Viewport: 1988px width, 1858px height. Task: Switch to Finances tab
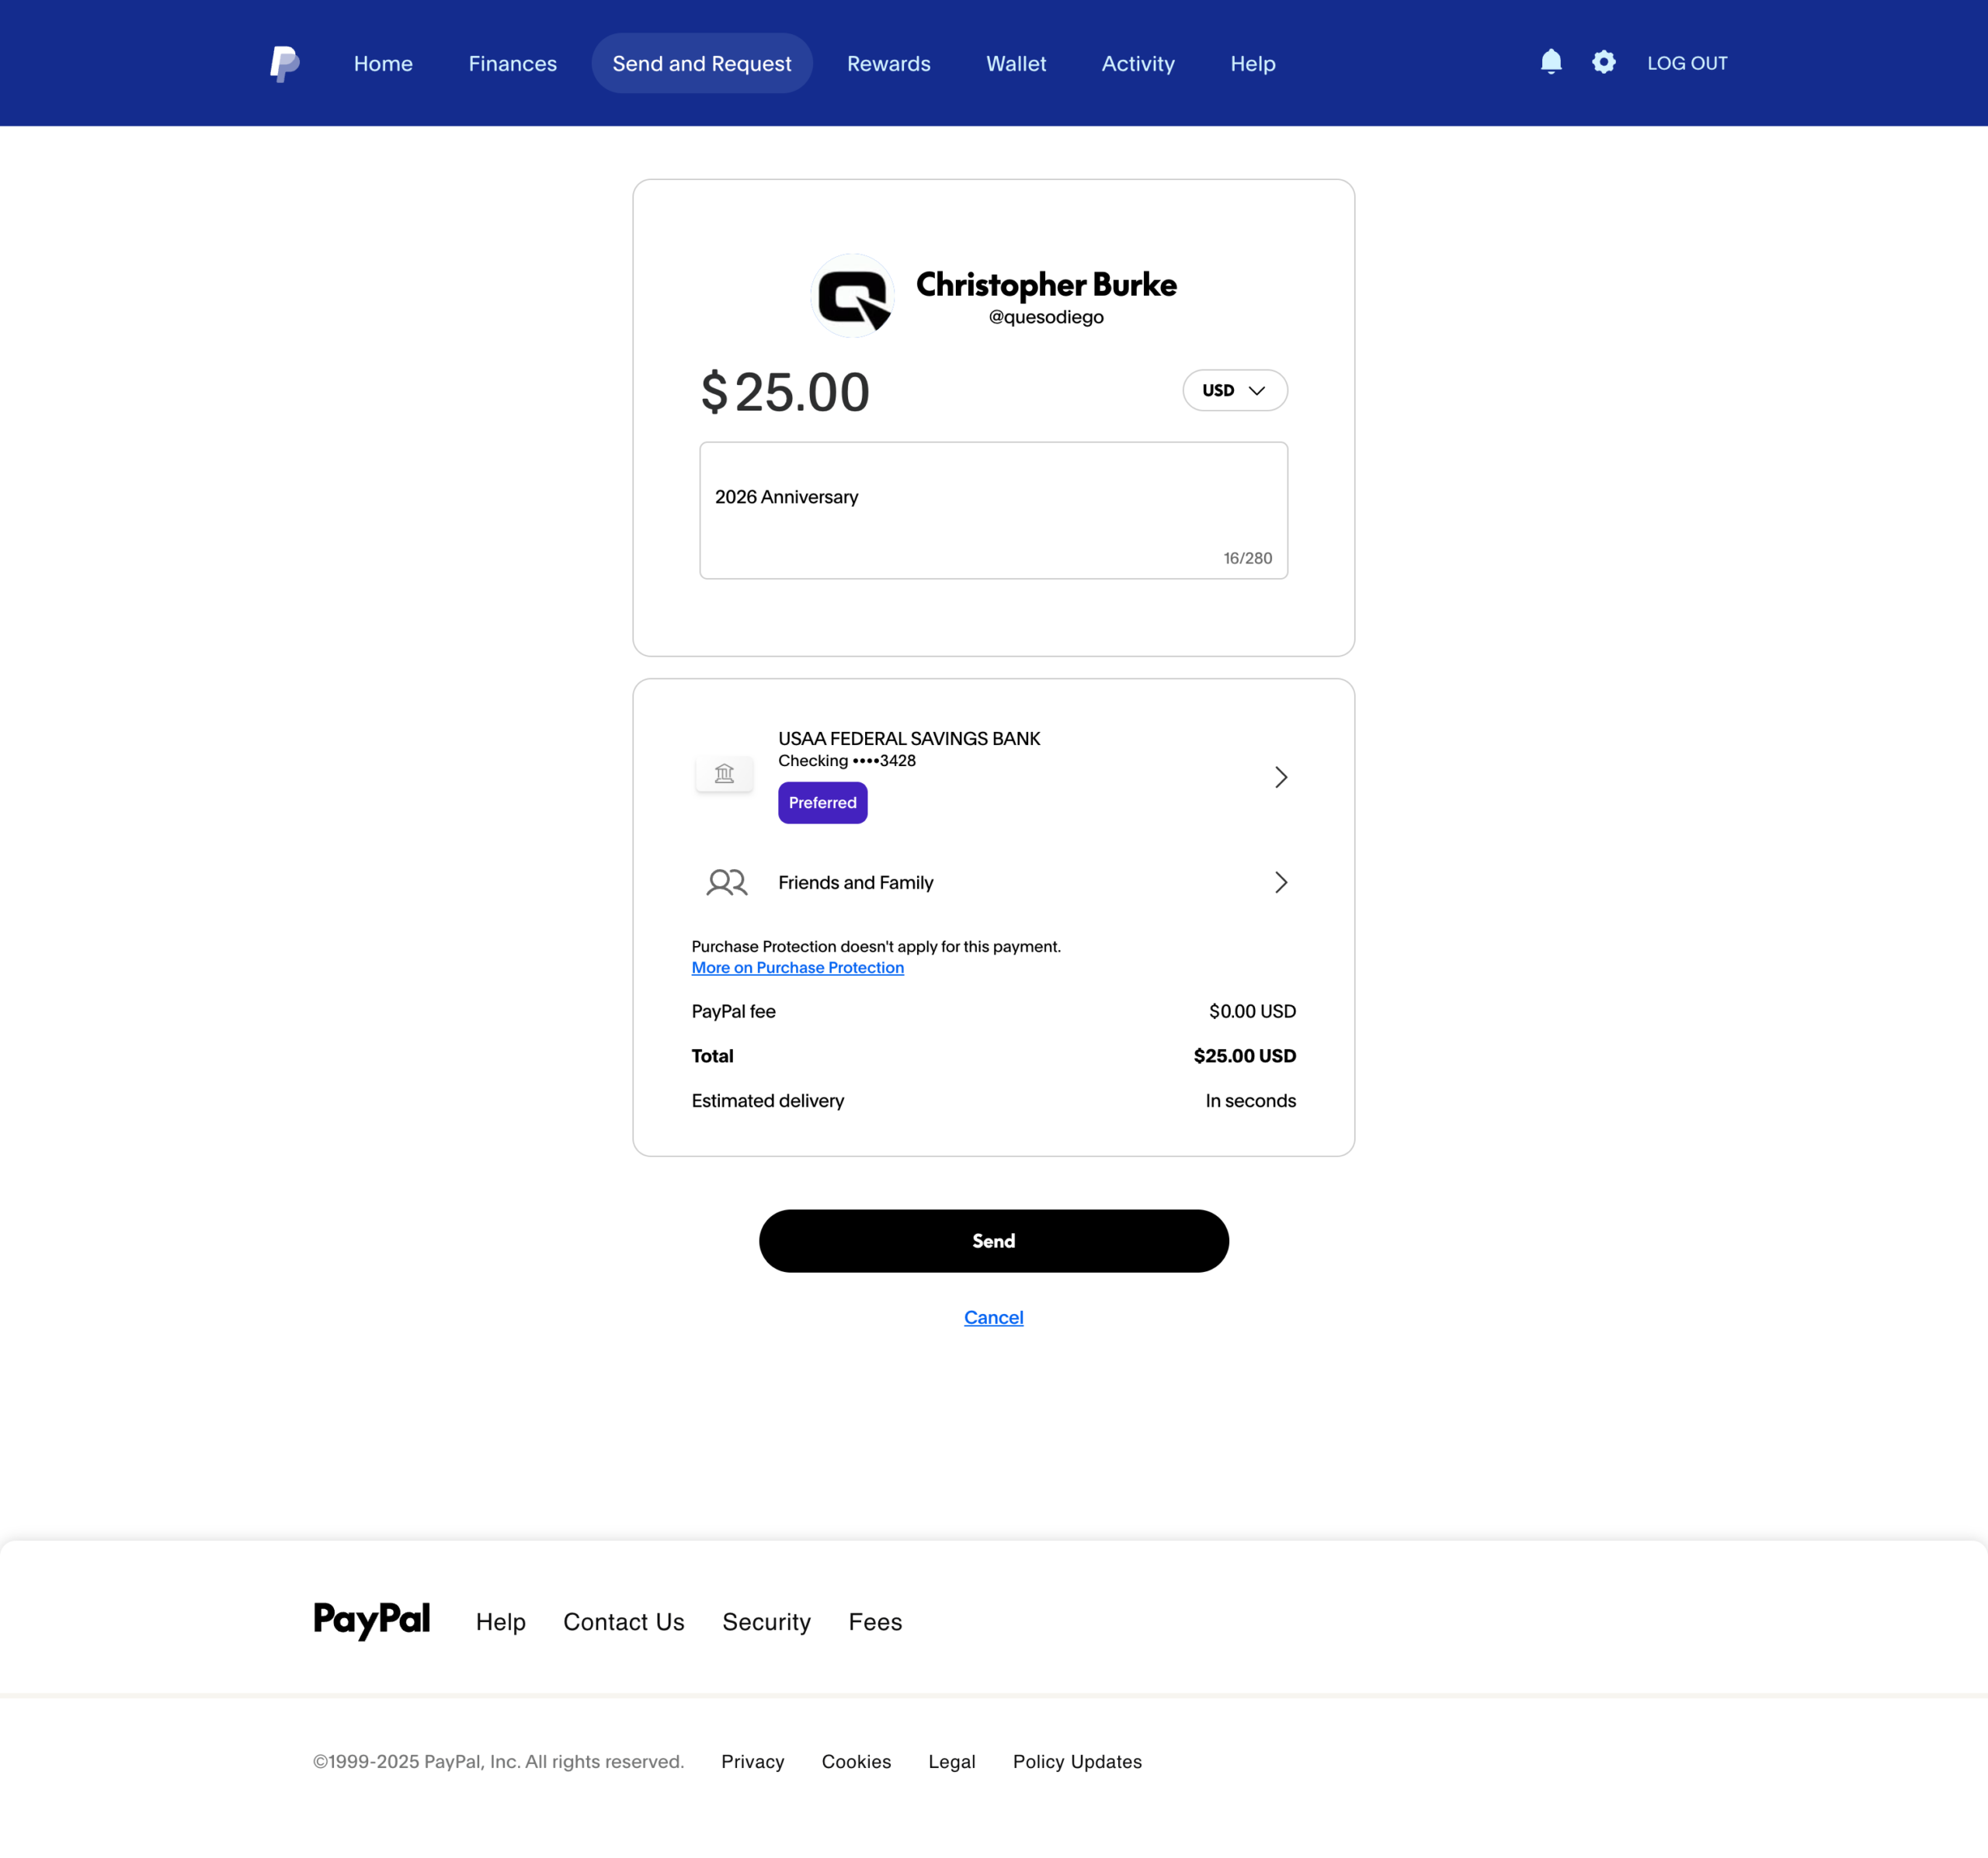tap(512, 63)
